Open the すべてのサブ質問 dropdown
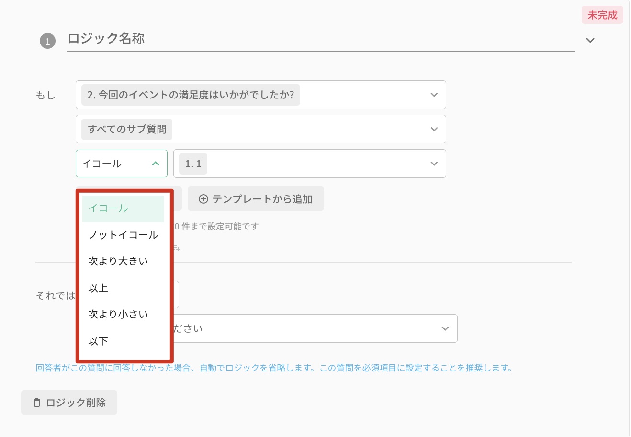 click(x=260, y=129)
